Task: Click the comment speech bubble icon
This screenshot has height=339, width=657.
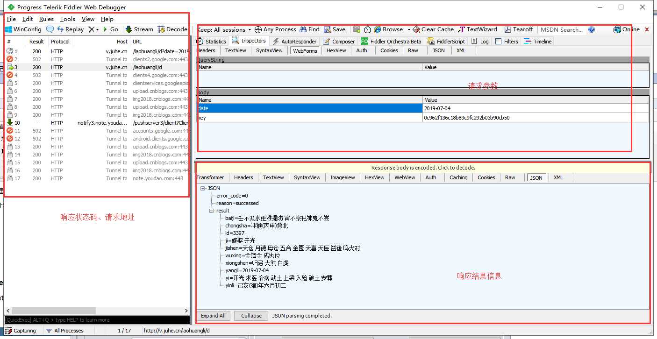Action: (x=50, y=29)
